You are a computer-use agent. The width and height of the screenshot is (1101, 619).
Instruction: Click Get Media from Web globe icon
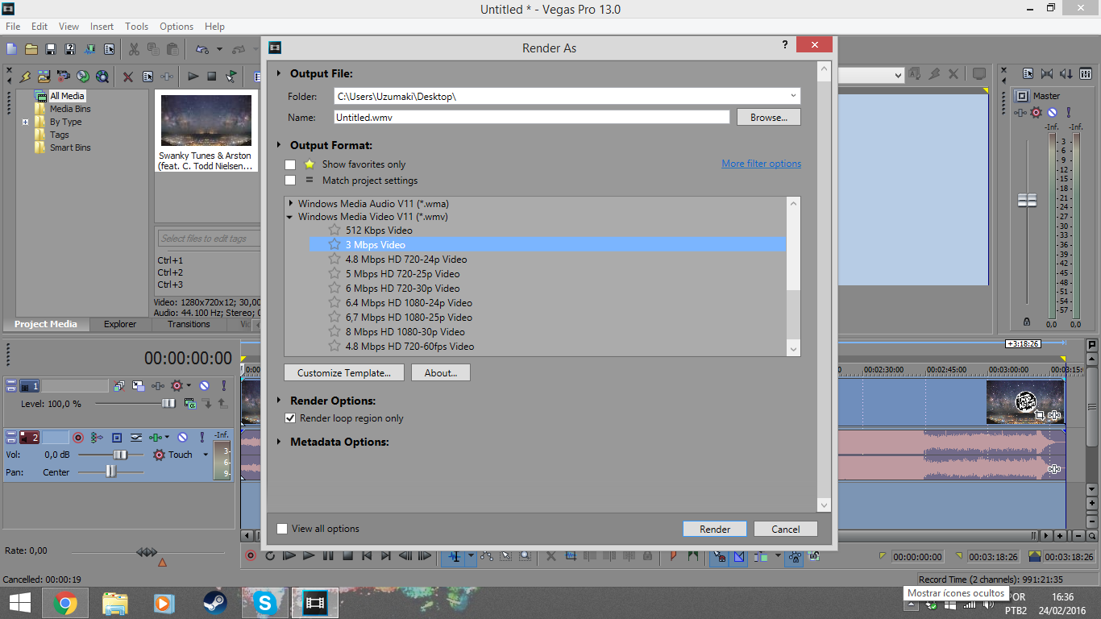[102, 77]
